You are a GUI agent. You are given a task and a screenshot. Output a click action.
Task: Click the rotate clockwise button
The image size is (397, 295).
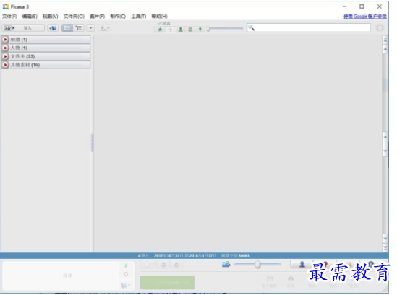coord(176,265)
